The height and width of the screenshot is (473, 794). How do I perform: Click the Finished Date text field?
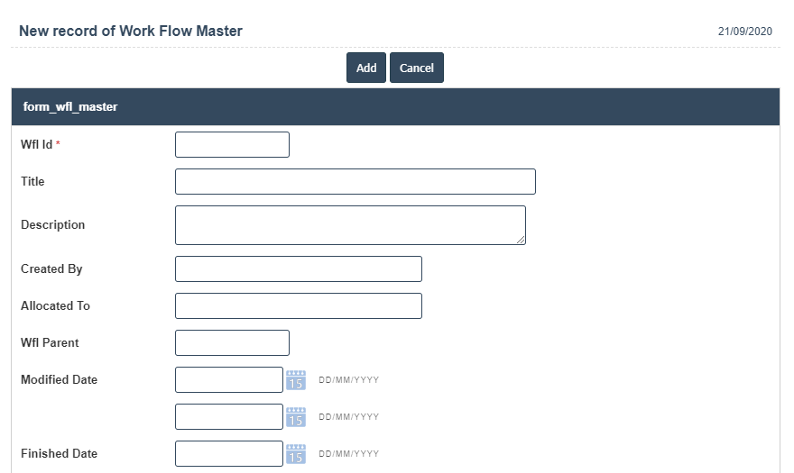pos(229,454)
